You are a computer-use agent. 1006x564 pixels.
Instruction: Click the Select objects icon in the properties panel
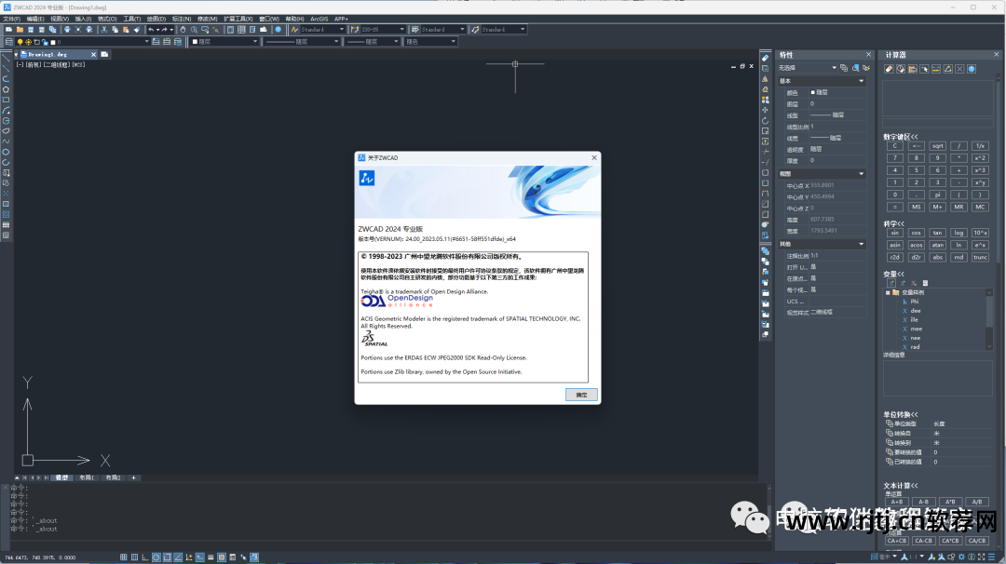[x=855, y=68]
